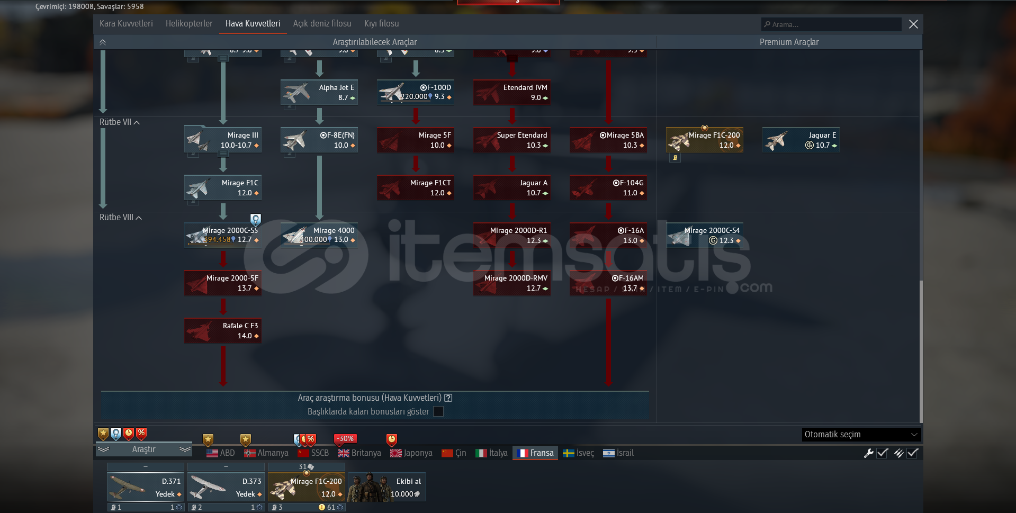This screenshot has width=1016, height=513.
Task: Switch nation to İtalya
Action: [491, 453]
